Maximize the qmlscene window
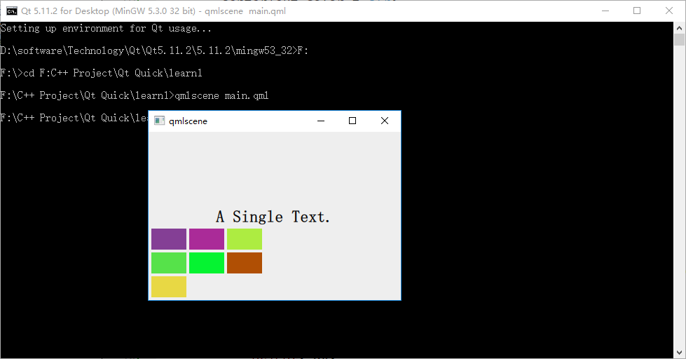The width and height of the screenshot is (686, 359). click(x=352, y=121)
